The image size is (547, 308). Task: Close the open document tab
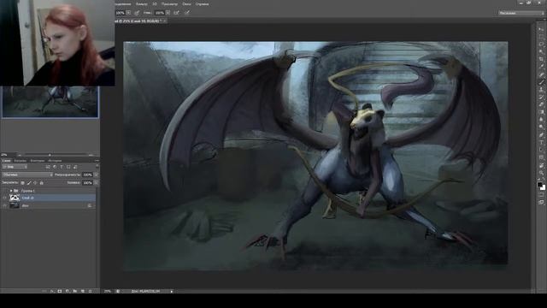point(165,21)
